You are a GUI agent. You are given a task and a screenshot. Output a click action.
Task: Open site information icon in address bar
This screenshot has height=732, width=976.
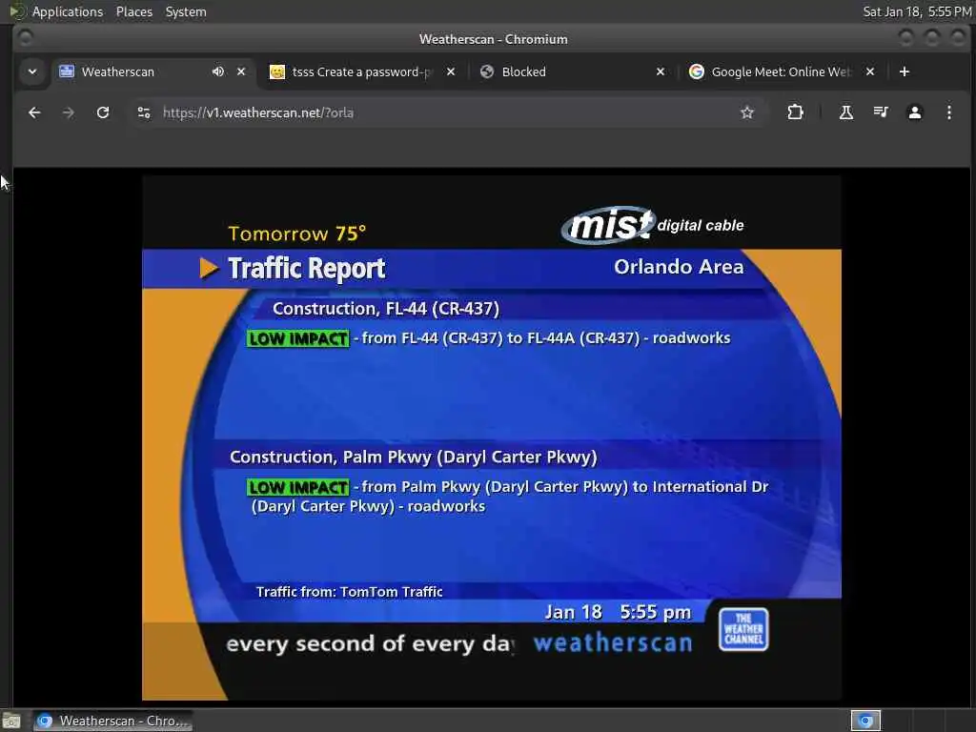144,112
